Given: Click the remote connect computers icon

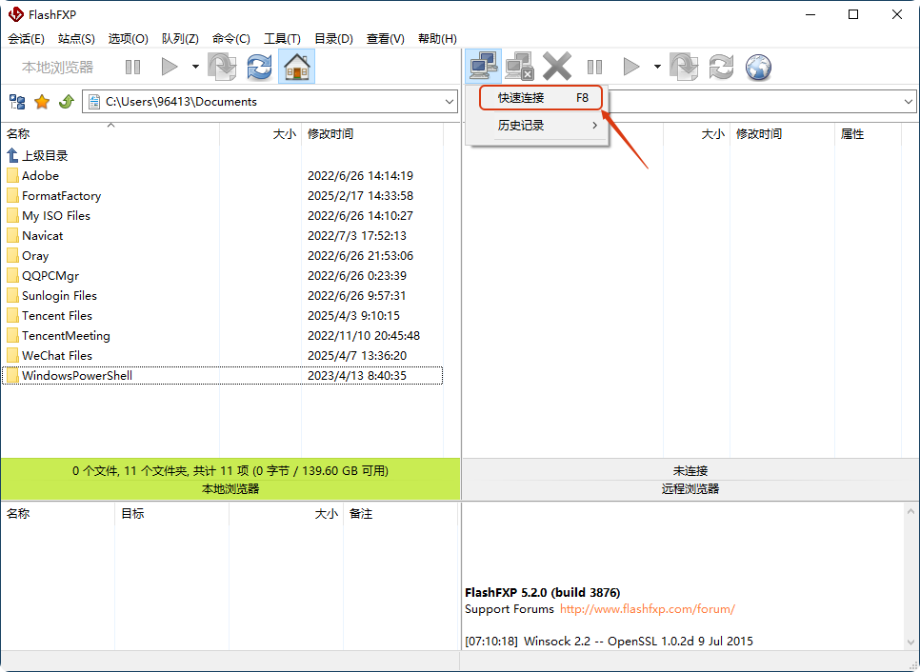Looking at the screenshot, I should [x=484, y=66].
